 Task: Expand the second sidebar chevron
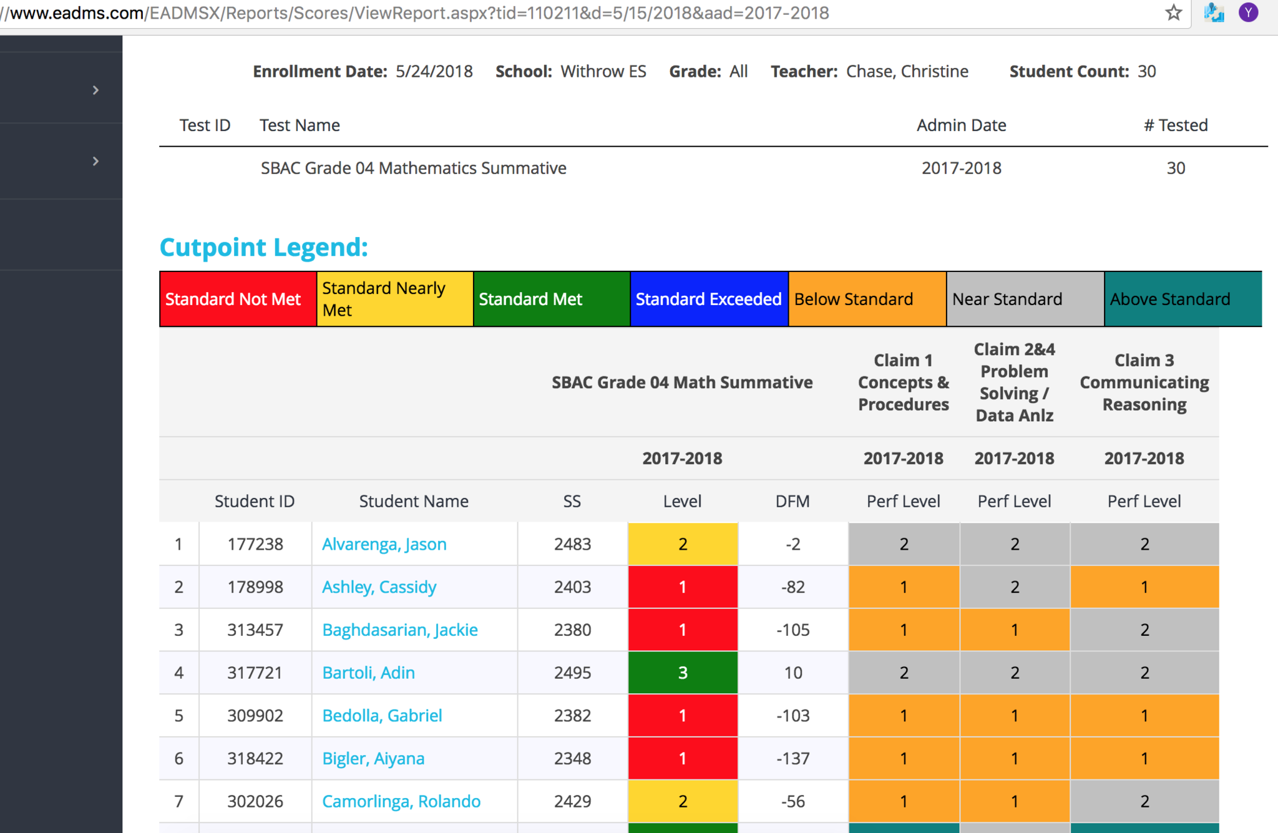pos(95,162)
